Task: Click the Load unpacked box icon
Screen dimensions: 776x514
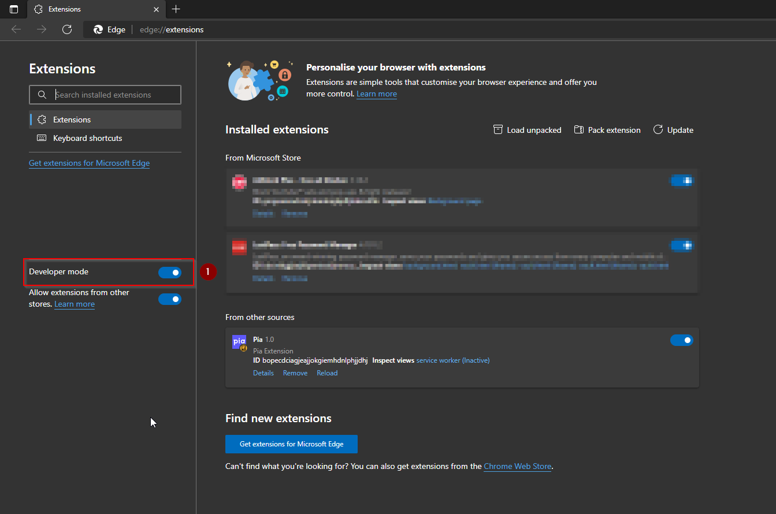Action: (x=498, y=129)
